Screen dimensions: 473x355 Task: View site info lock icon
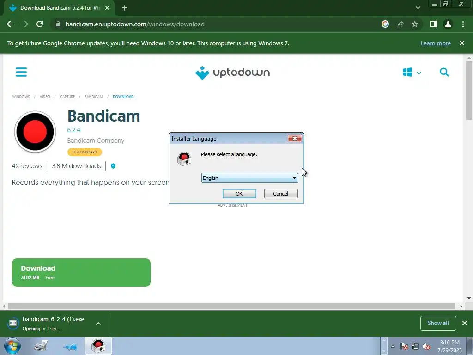coord(58,24)
